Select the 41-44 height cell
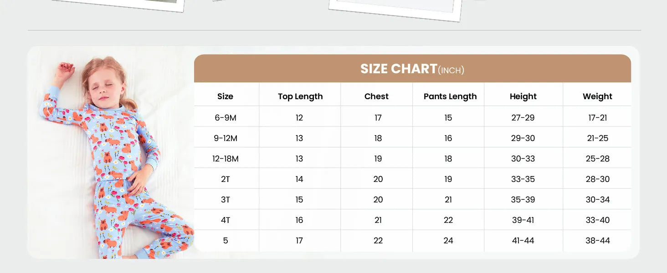This screenshot has width=667, height=273. 523,241
